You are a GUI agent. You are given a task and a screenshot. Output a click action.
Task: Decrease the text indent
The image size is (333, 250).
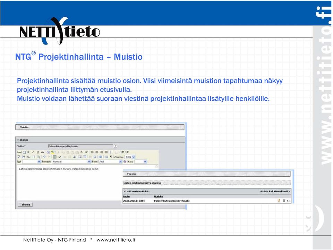coord(122,152)
